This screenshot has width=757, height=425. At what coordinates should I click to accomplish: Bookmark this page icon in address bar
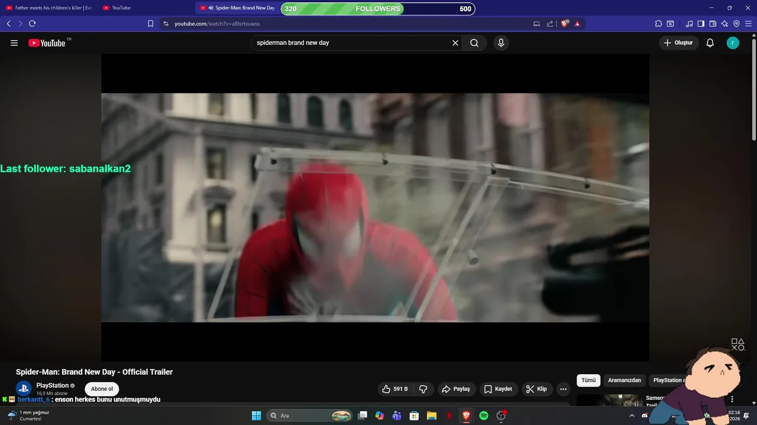pyautogui.click(x=150, y=24)
